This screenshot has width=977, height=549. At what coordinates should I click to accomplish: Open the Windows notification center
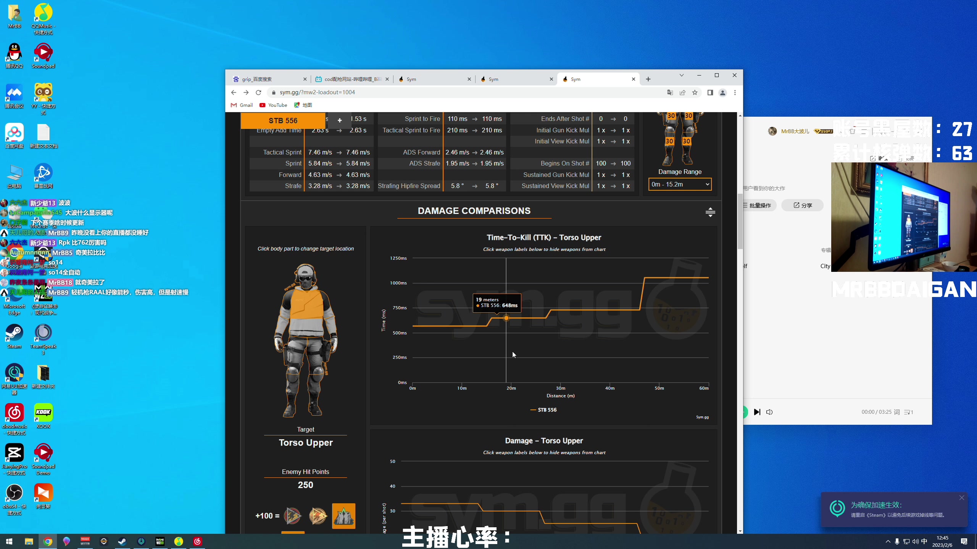[x=964, y=541]
